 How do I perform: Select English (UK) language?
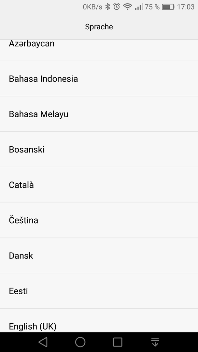(x=99, y=321)
